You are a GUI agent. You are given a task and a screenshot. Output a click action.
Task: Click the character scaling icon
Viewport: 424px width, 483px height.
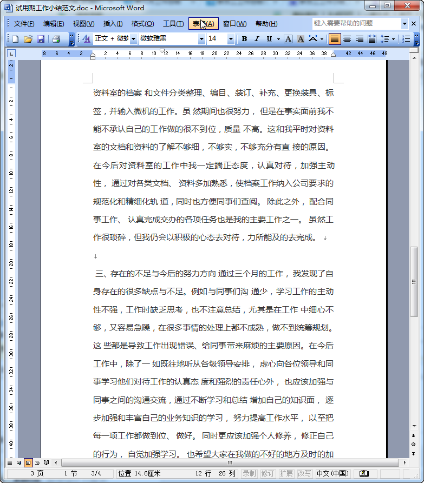(313, 39)
